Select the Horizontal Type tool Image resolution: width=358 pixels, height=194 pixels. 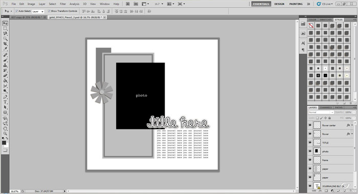click(x=5, y=102)
